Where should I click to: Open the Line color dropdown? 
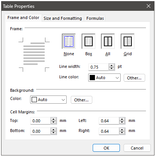coord(104,78)
